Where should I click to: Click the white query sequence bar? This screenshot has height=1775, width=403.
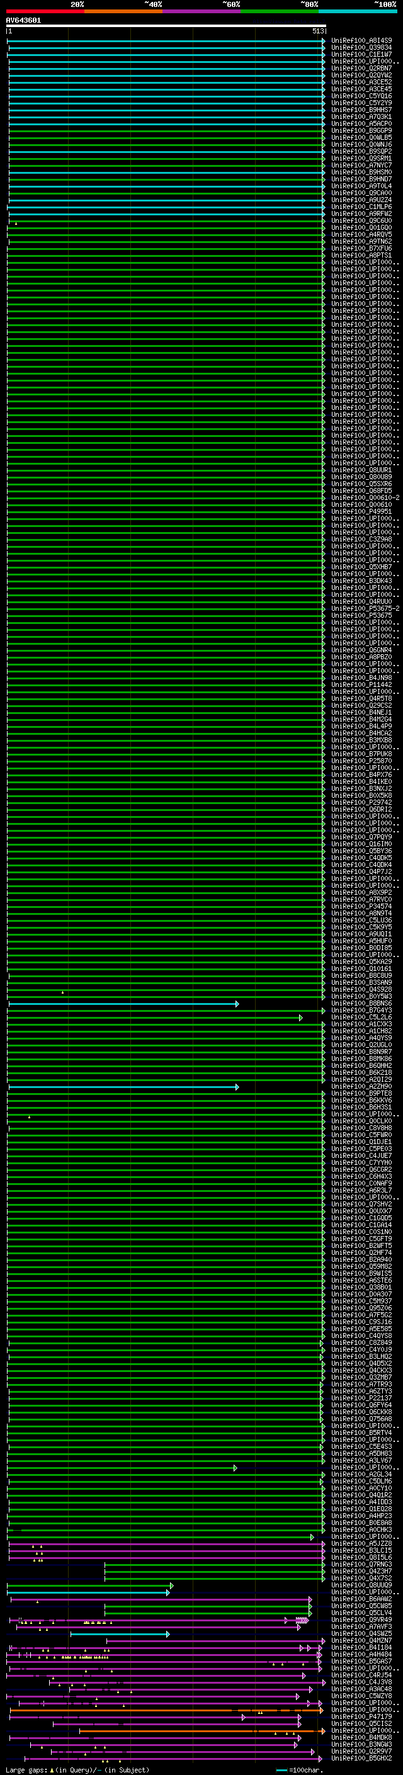click(x=166, y=26)
